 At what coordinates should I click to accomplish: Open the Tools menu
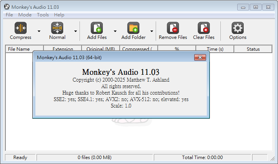(x=43, y=15)
